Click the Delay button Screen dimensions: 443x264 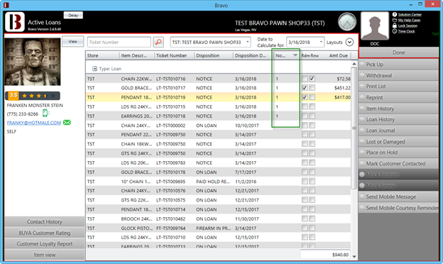click(x=73, y=15)
